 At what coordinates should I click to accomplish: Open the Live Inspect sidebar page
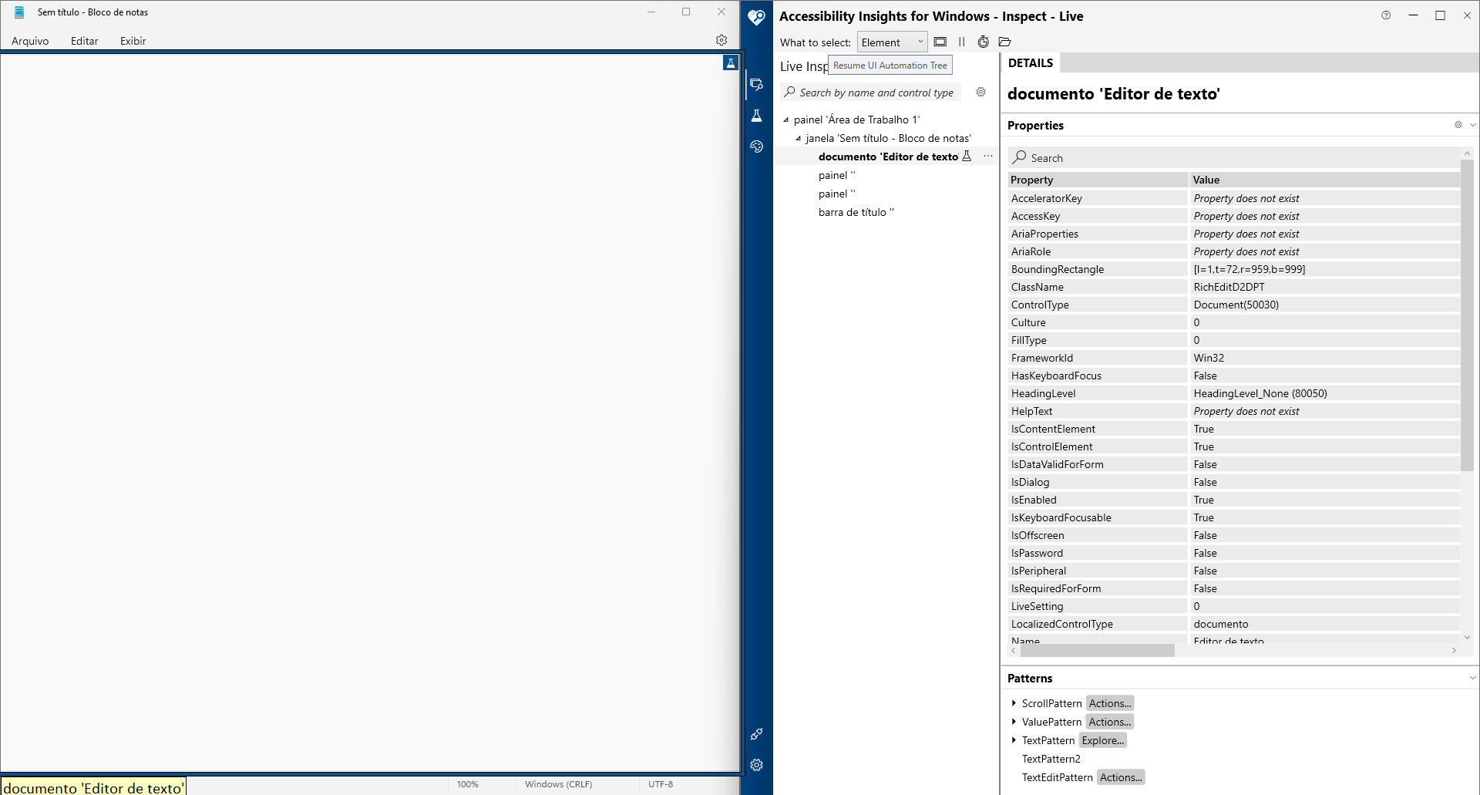(x=756, y=85)
